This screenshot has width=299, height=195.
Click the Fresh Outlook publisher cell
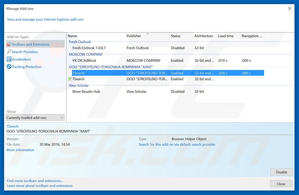point(138,48)
